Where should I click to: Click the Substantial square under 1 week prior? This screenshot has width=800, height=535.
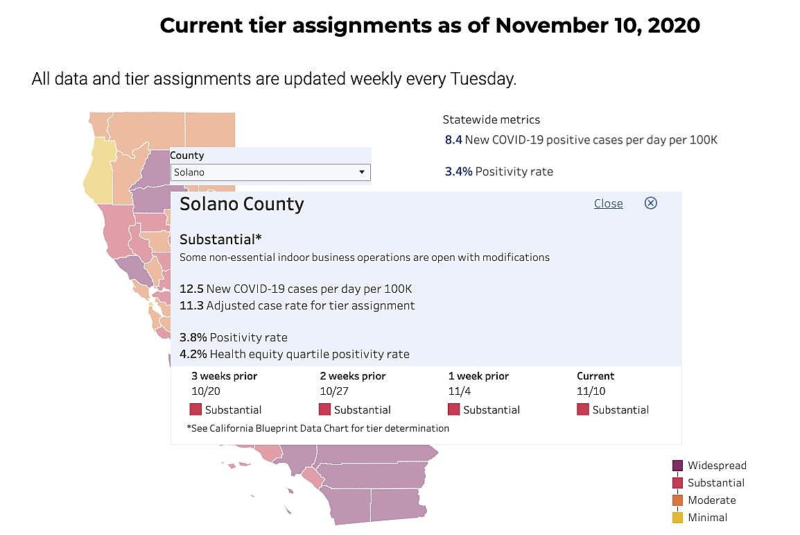pos(454,409)
